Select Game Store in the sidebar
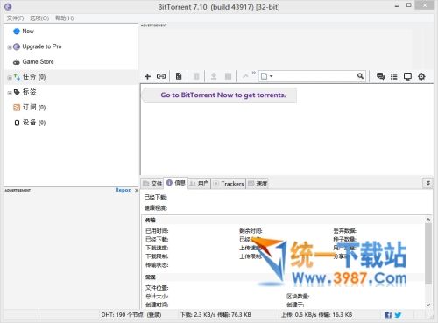Viewport: 438px width, 323px height. (38, 61)
